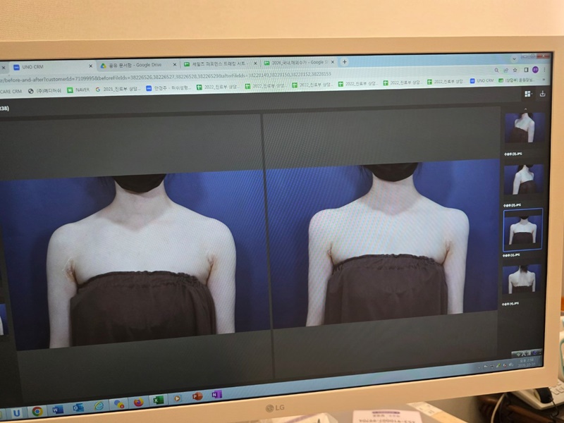
Task: Select the topmost side-view thumbnail
Action: (x=525, y=128)
